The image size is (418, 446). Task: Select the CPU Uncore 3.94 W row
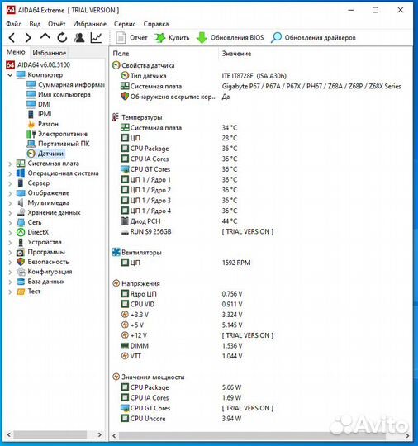(181, 419)
